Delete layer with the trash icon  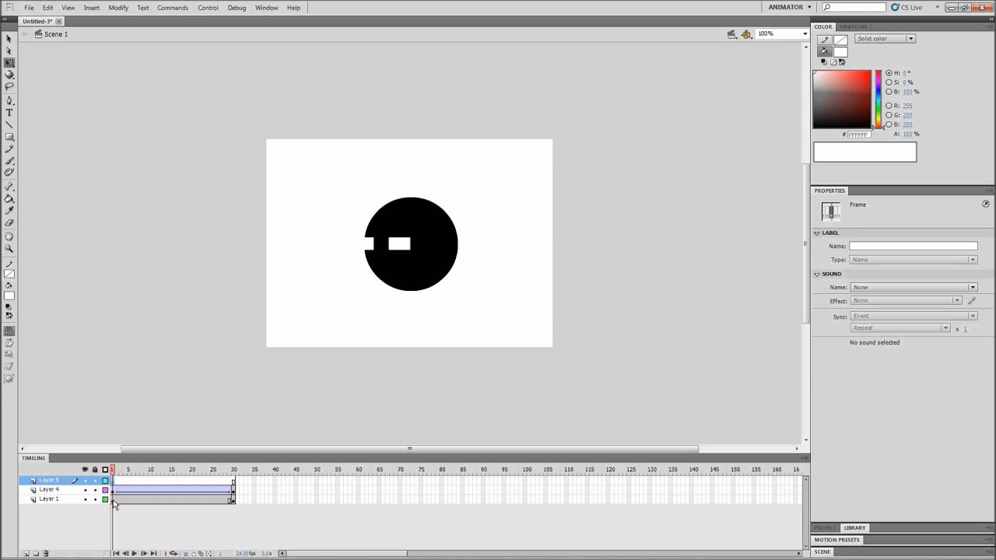tap(45, 553)
